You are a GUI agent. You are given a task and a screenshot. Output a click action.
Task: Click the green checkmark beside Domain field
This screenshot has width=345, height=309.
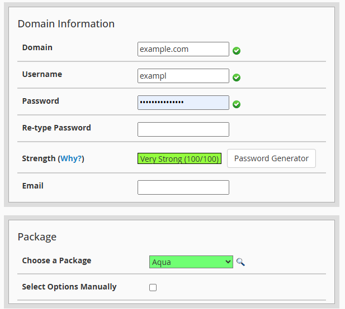[237, 51]
